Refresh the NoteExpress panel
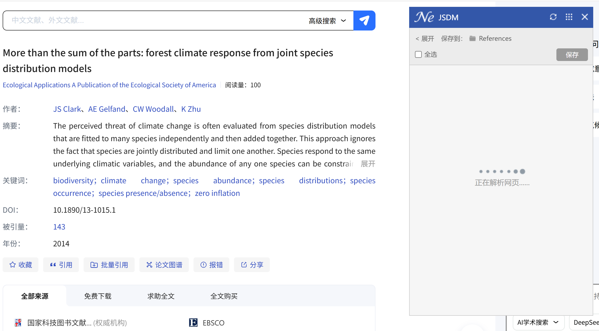599x331 pixels. [x=553, y=17]
